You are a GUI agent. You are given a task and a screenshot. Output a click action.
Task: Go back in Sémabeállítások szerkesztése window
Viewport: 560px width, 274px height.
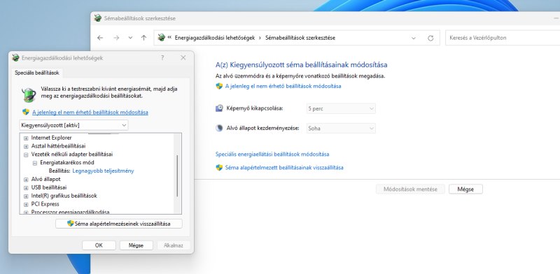[x=100, y=38]
